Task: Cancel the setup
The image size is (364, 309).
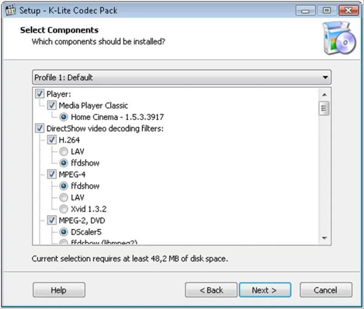Action: (326, 290)
